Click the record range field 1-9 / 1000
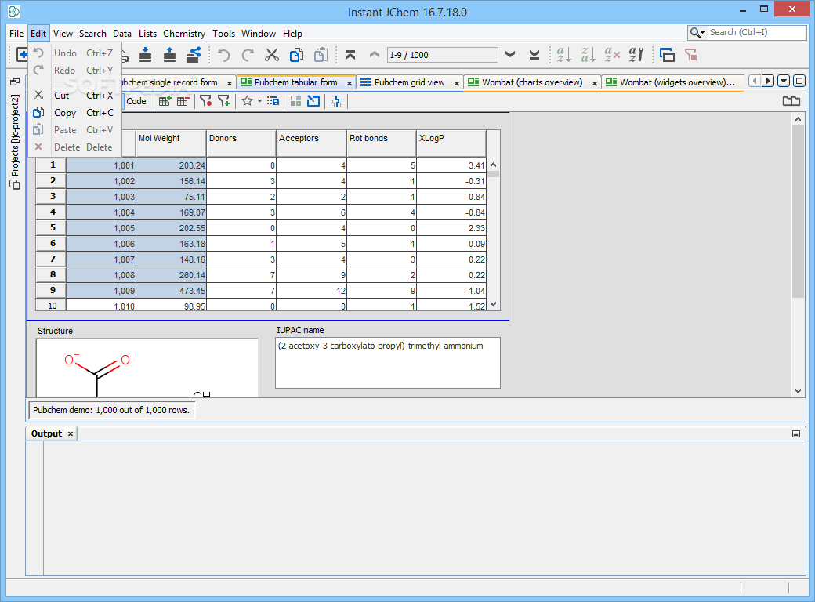815x602 pixels. click(x=442, y=55)
